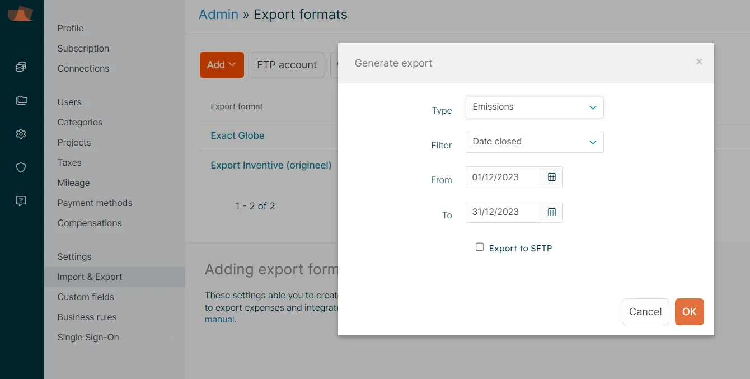750x379 pixels.
Task: Open calendar picker for From date
Action: coord(551,177)
